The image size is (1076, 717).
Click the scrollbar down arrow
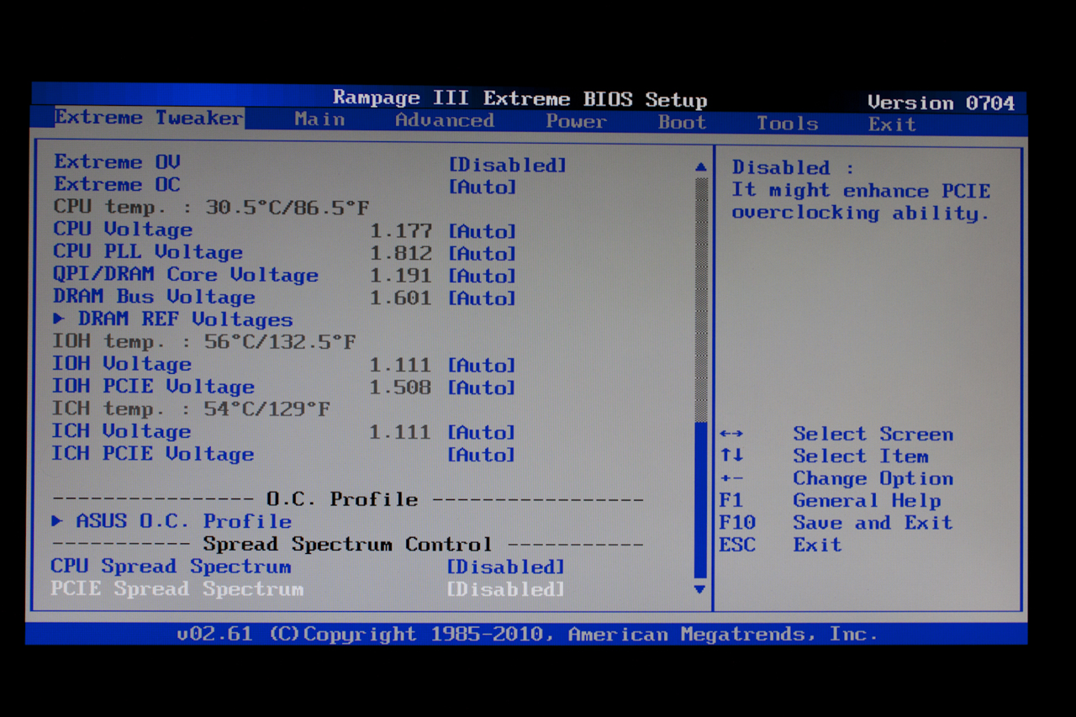point(699,590)
